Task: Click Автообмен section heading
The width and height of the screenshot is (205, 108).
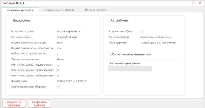Action: tap(119, 20)
